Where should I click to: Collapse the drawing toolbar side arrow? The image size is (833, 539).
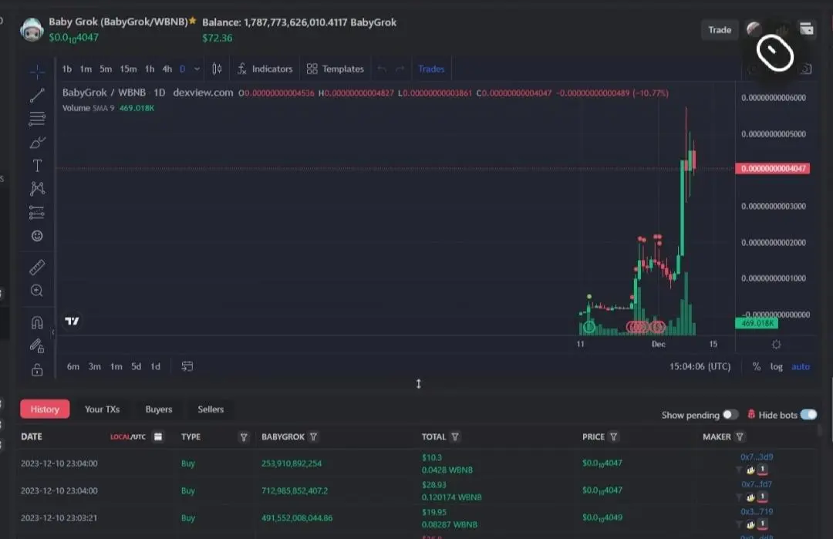tap(52, 332)
